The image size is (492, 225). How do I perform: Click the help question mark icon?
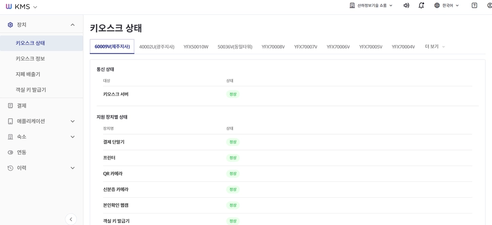[474, 5]
